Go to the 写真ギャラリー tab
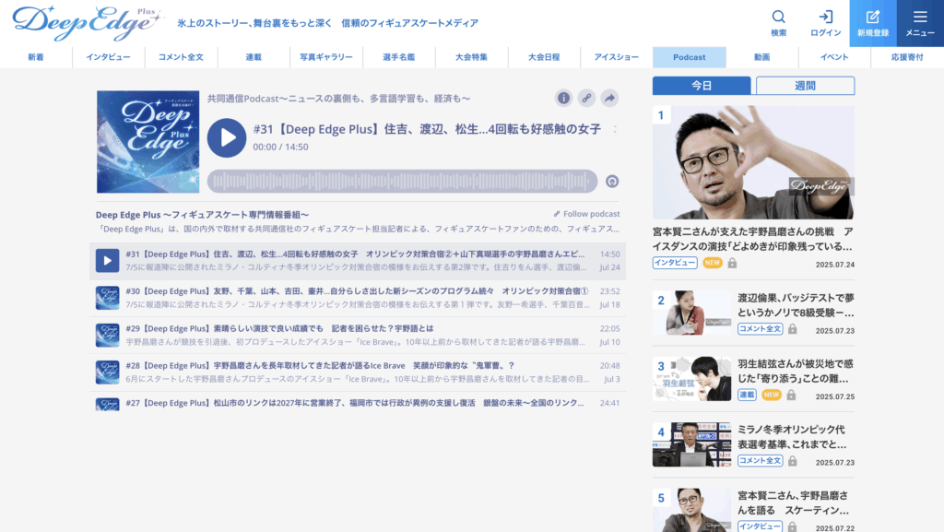The image size is (944, 532). coord(326,57)
